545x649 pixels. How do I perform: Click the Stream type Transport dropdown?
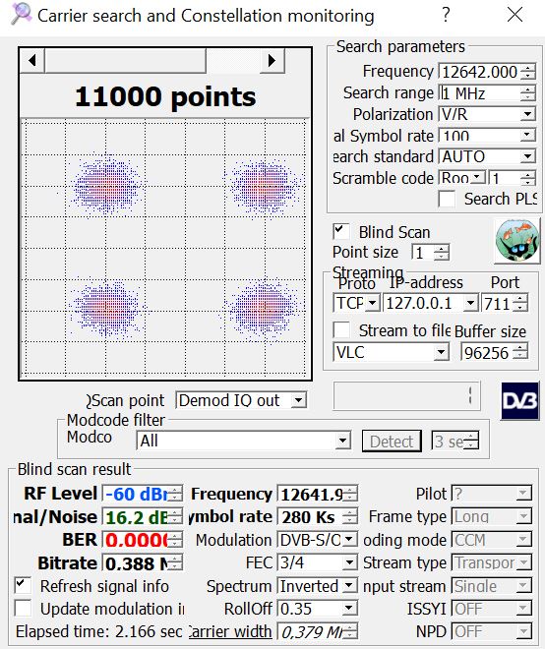point(492,562)
